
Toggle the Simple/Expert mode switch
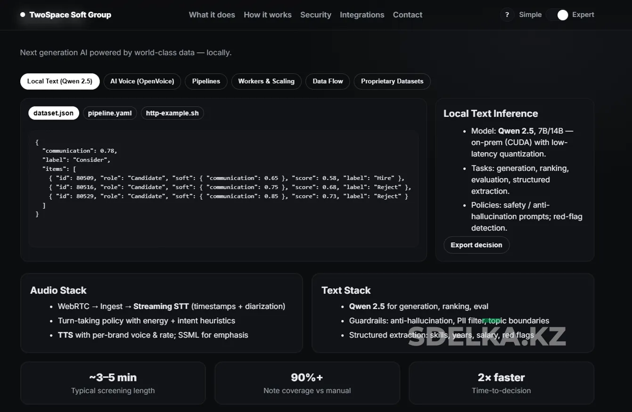(x=557, y=15)
